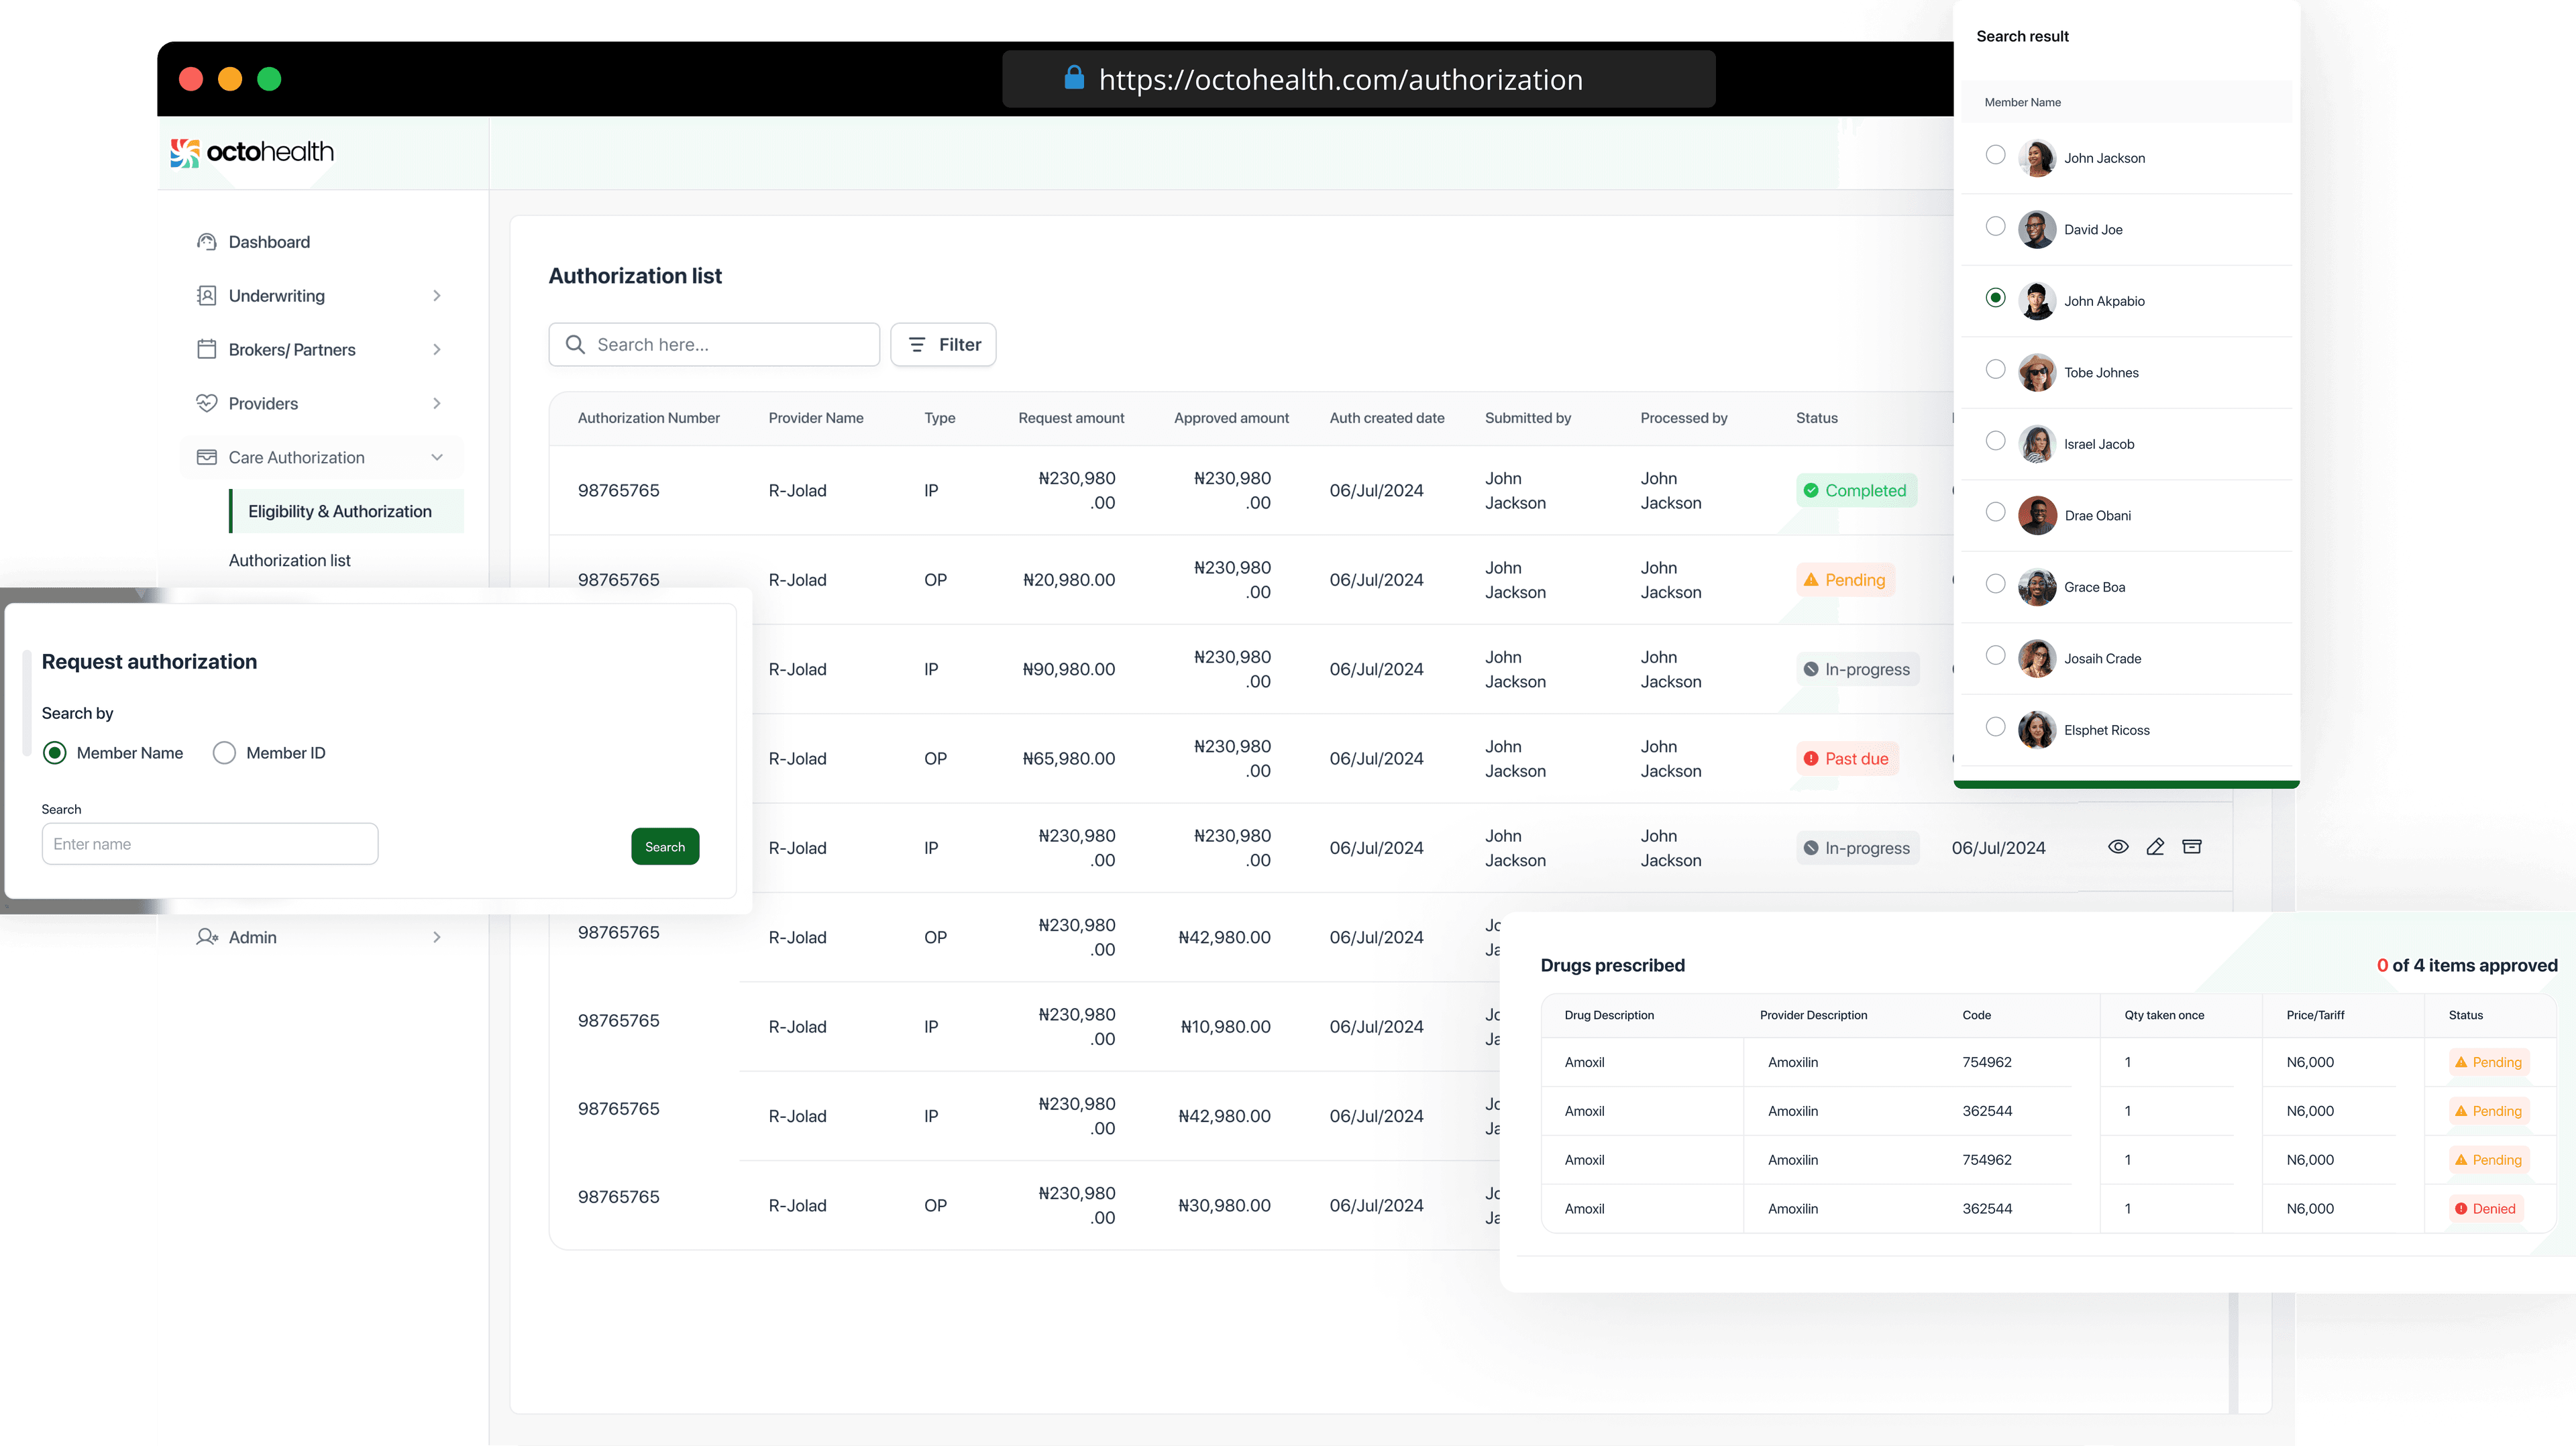The image size is (2576, 1446).
Task: Click the edit pencil icon in table row
Action: 2155,847
